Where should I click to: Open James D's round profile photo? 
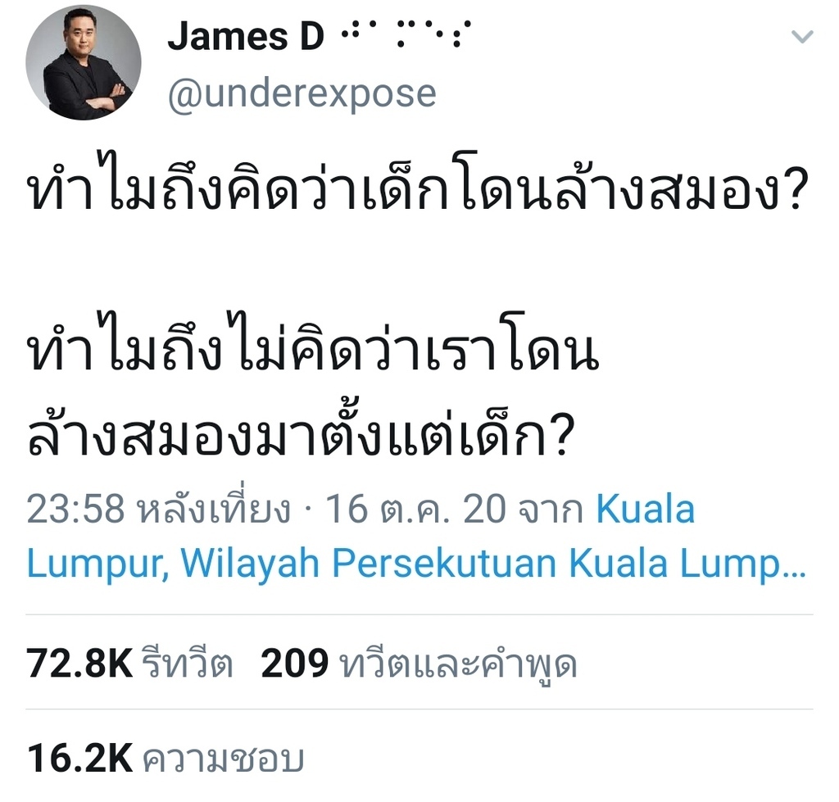click(x=84, y=62)
